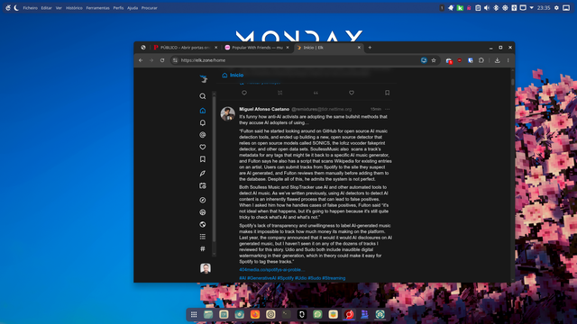Open more options menu on Miguel's post

[387, 109]
